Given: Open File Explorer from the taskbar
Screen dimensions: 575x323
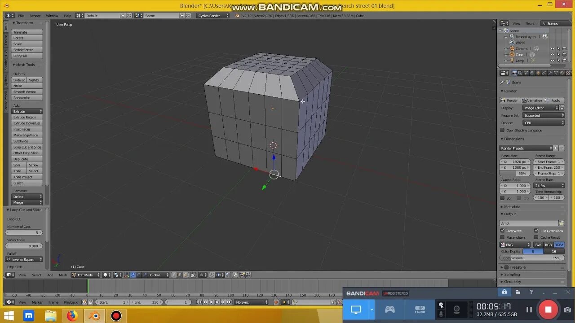Looking at the screenshot, I should click(50, 316).
